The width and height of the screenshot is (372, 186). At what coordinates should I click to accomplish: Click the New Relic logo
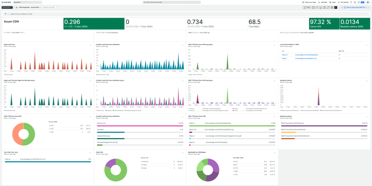click(7, 2)
